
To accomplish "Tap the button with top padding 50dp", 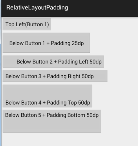I will (x=47, y=96).
